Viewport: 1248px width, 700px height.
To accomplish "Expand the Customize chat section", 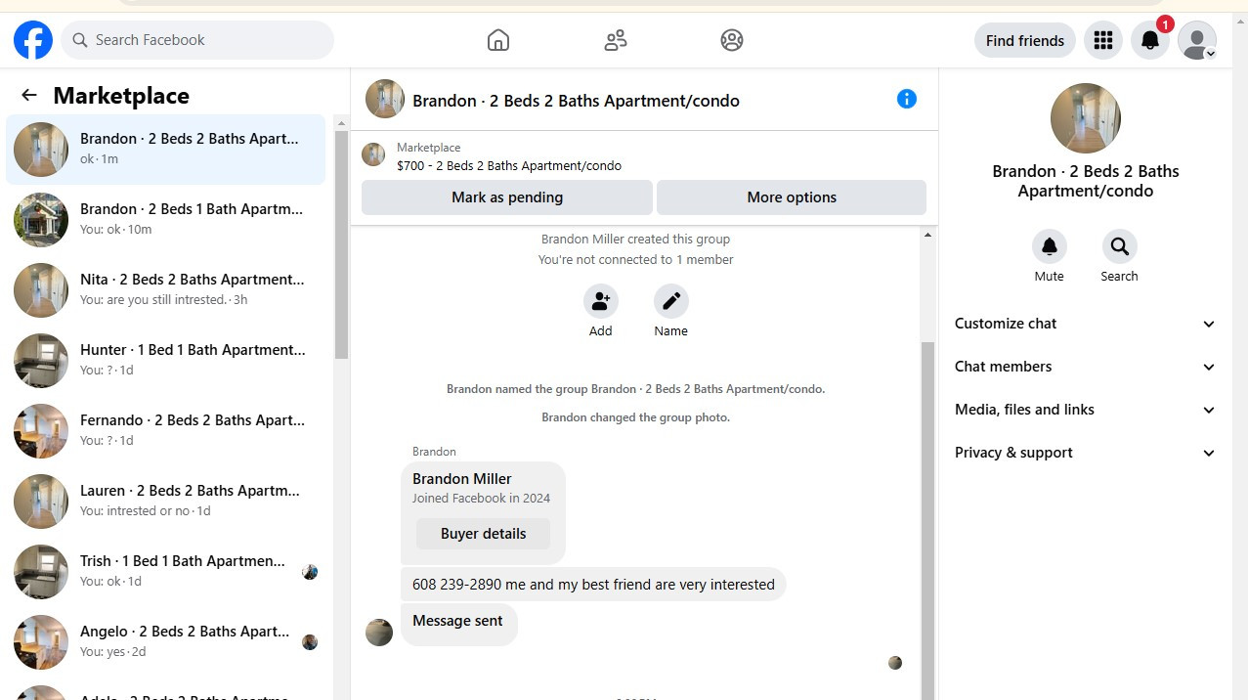I will (1086, 324).
